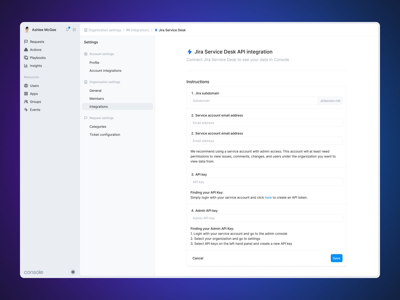
Task: Select Members organization setting
Action: click(x=117, y=98)
